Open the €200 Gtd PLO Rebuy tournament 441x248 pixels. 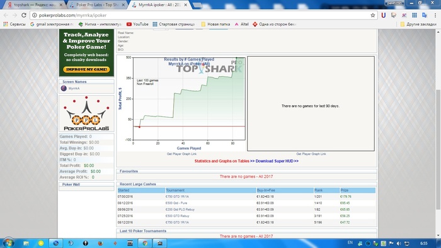(x=180, y=210)
